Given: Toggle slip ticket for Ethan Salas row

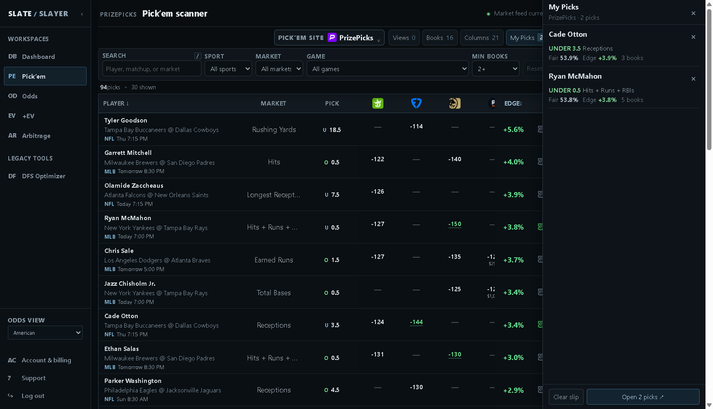Looking at the screenshot, I should pos(540,357).
